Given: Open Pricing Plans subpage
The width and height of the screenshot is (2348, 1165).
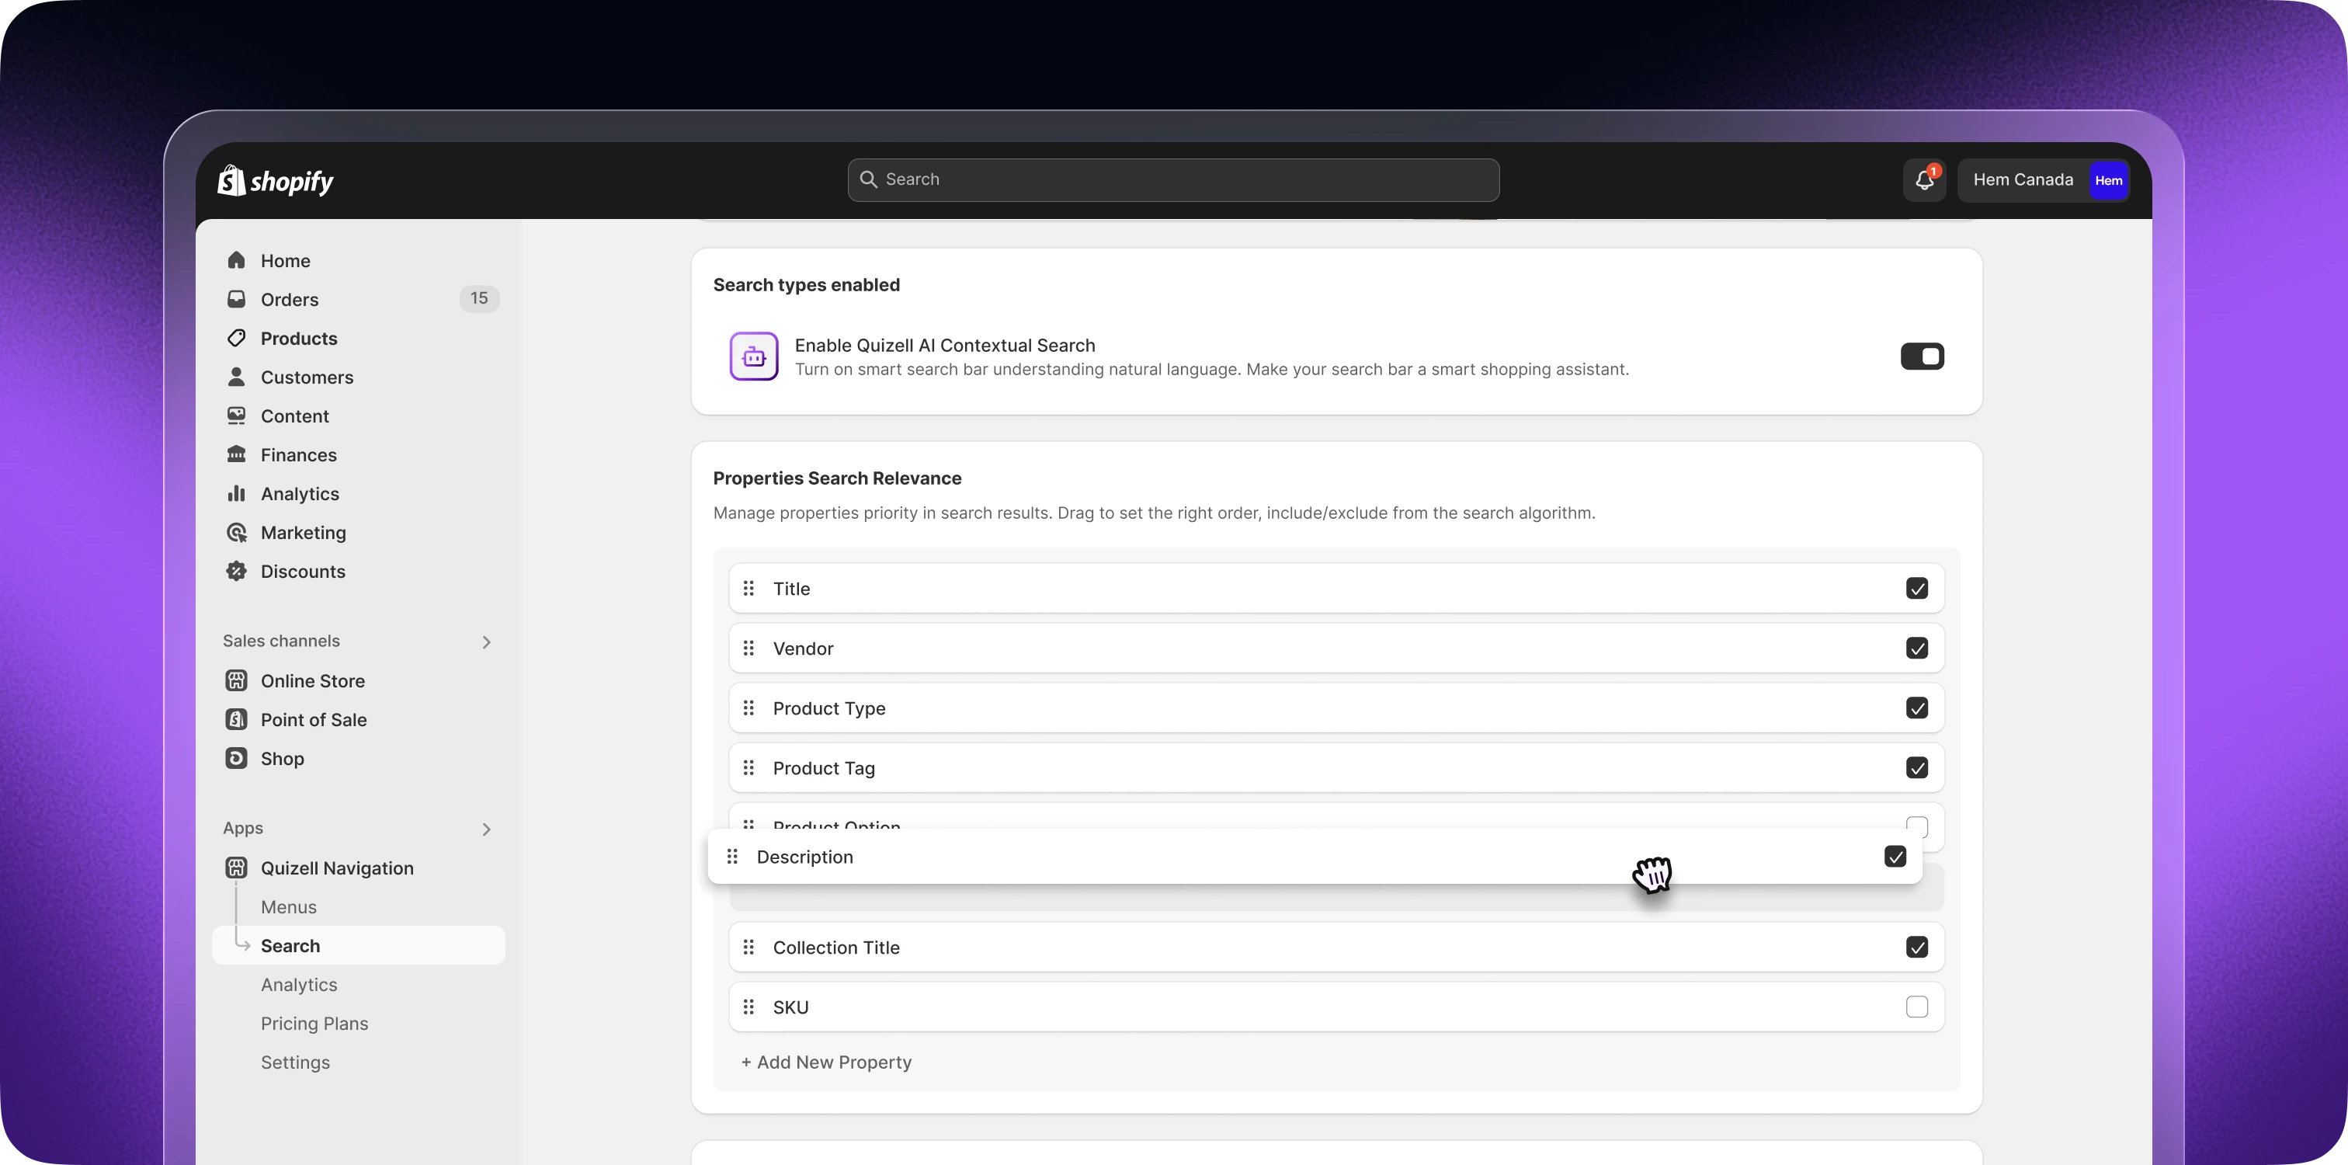Looking at the screenshot, I should point(314,1024).
